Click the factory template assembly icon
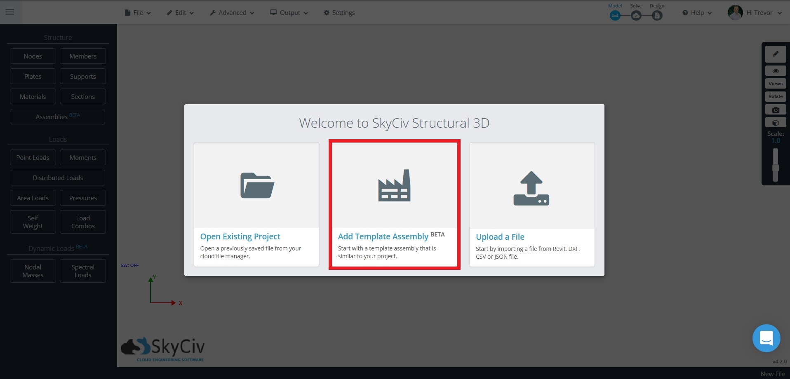Viewport: 790px width, 379px height. tap(395, 185)
